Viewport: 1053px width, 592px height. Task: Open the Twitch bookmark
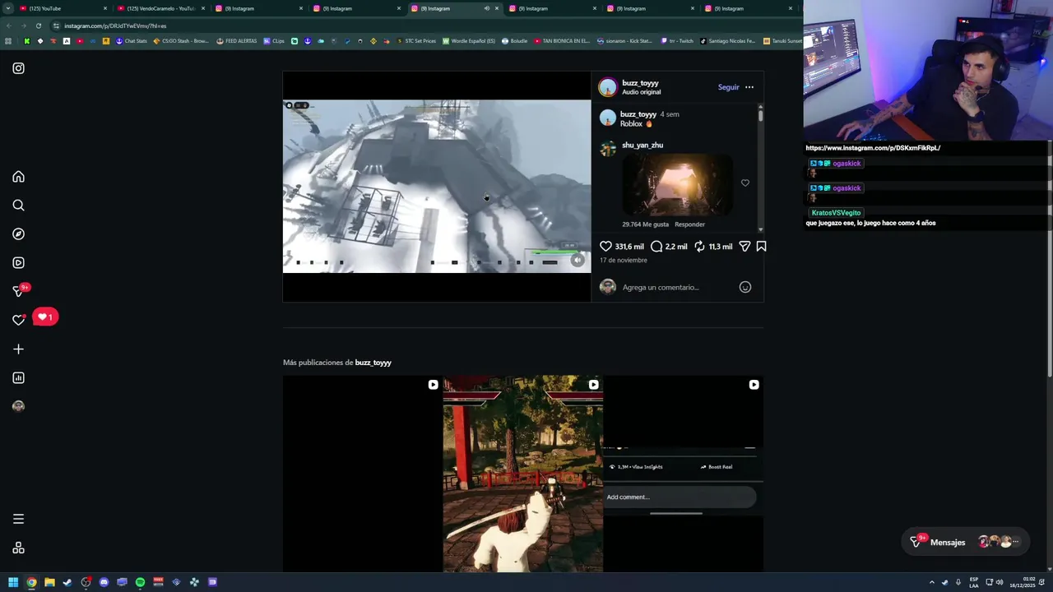[x=678, y=41]
